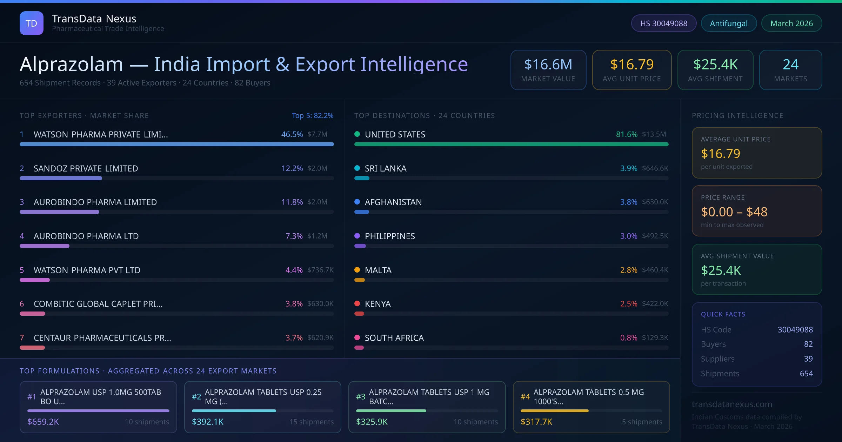842x442 pixels.
Task: Click the Avg Shipment stat card
Action: pyautogui.click(x=715, y=70)
